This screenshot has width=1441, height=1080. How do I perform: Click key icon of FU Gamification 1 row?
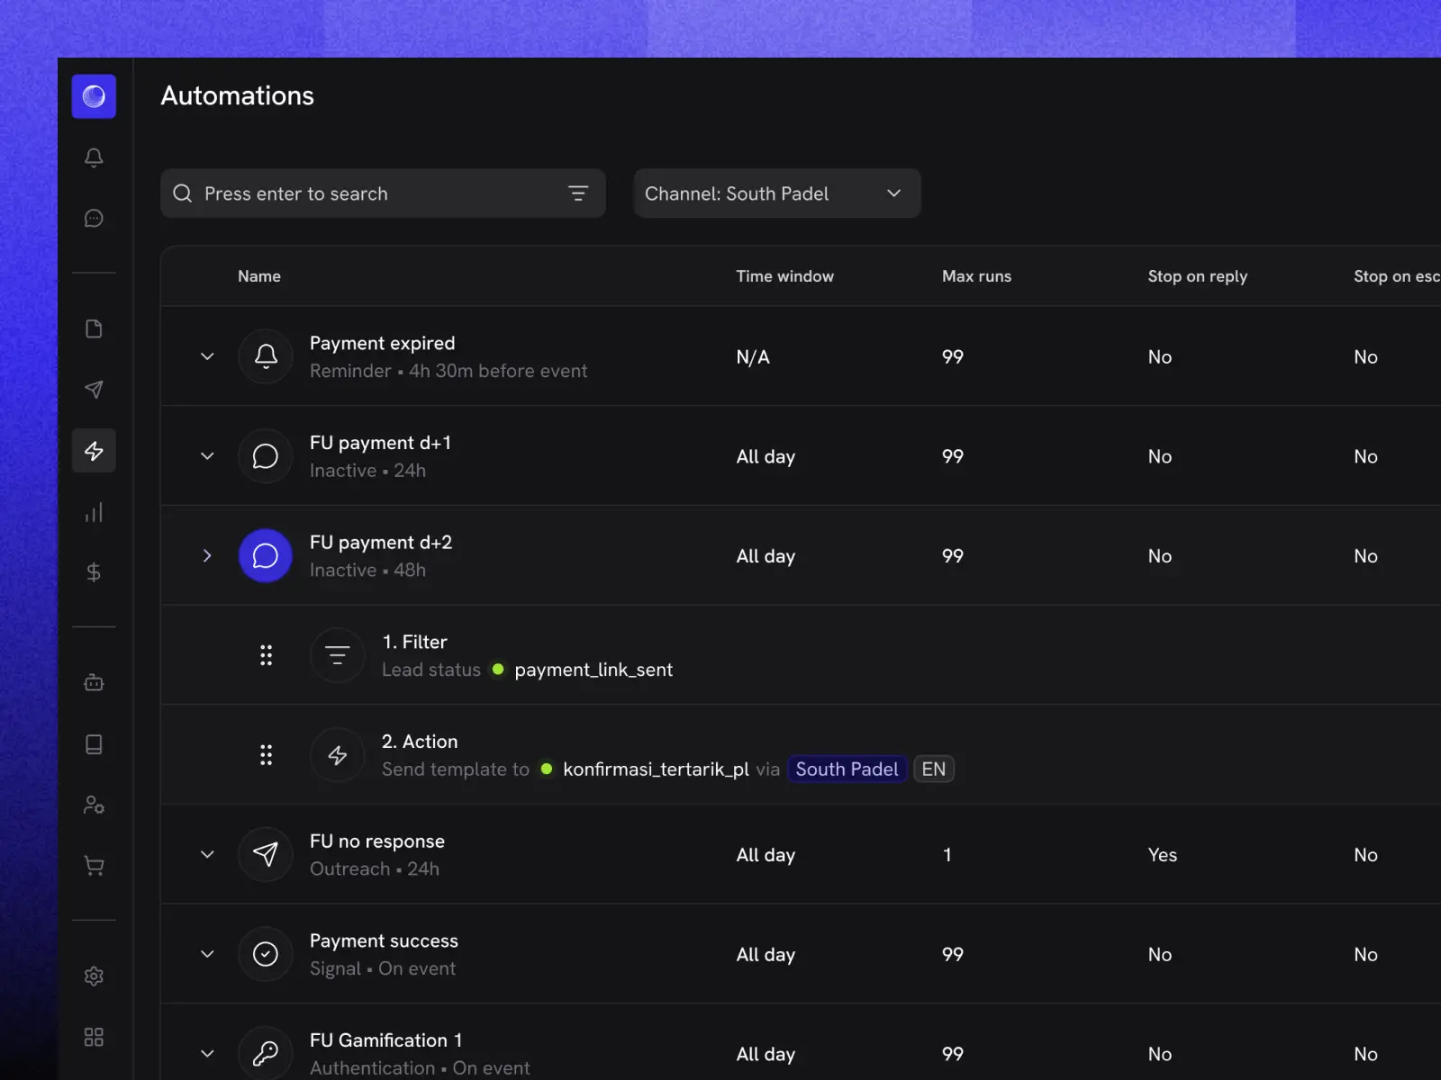tap(266, 1053)
